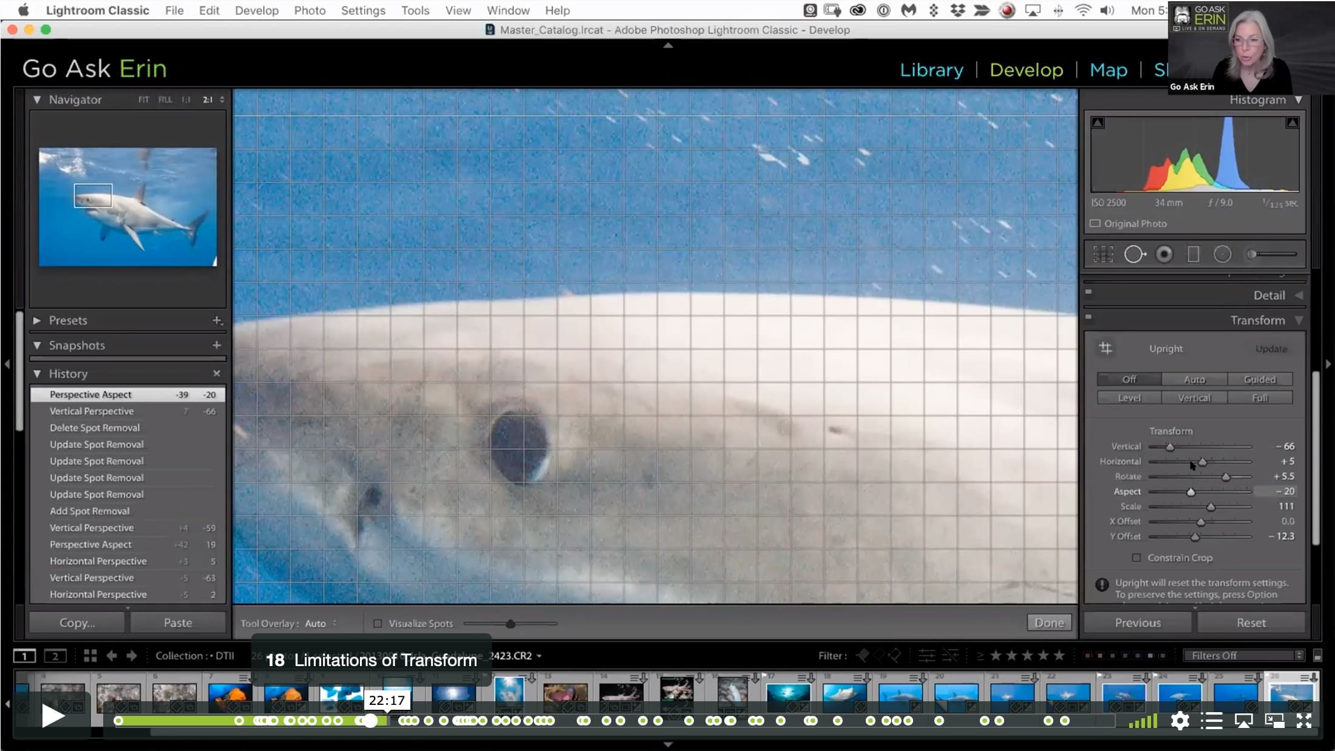Clear the History panel with the X

coord(217,373)
